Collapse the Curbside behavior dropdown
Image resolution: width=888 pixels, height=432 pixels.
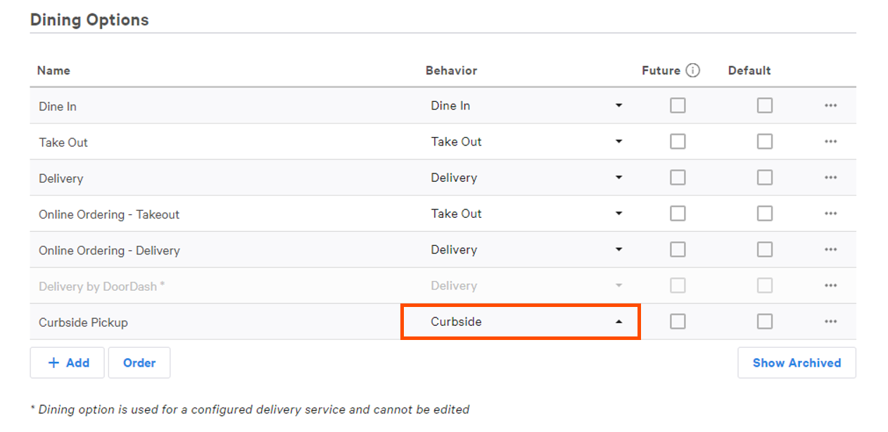[x=619, y=321]
